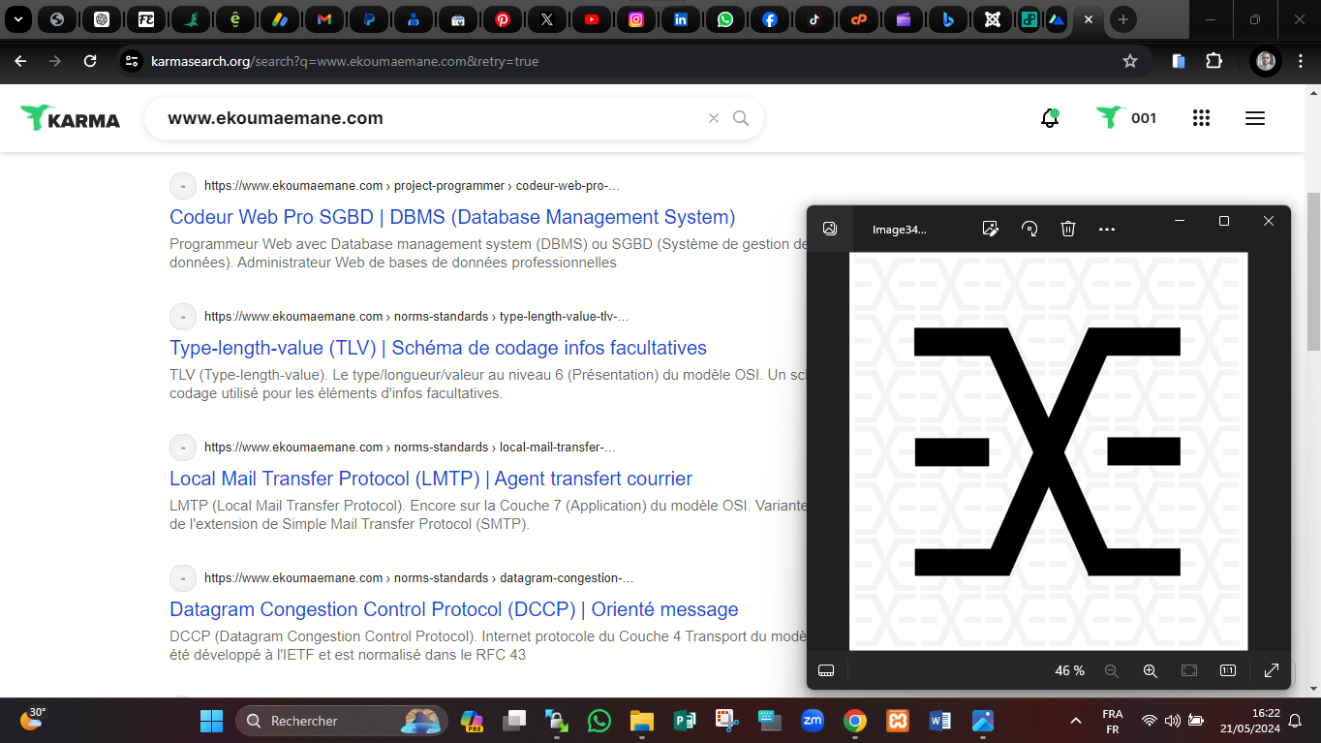1321x743 pixels.
Task: Toggle the filmstrip in Photos
Action: (x=826, y=670)
